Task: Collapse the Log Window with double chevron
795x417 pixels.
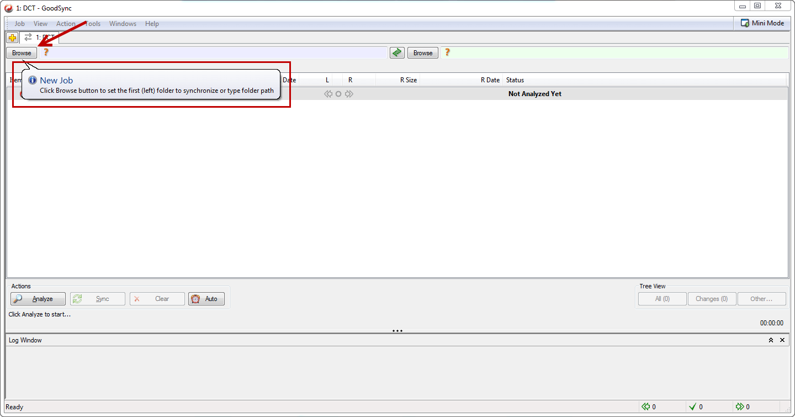Action: (x=771, y=340)
